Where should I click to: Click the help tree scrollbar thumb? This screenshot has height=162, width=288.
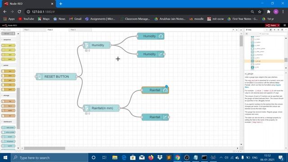pyautogui.click(x=286, y=60)
